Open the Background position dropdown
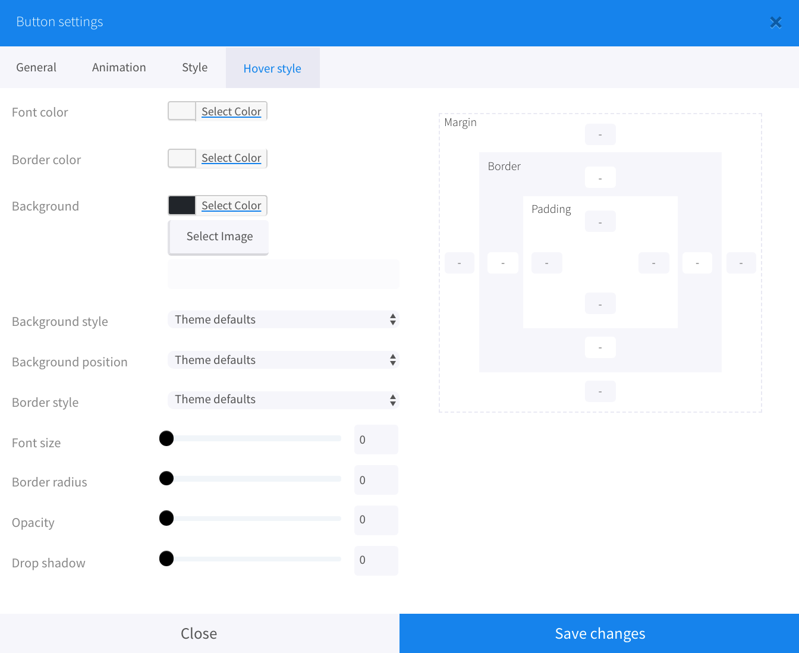The image size is (799, 653). 283,360
